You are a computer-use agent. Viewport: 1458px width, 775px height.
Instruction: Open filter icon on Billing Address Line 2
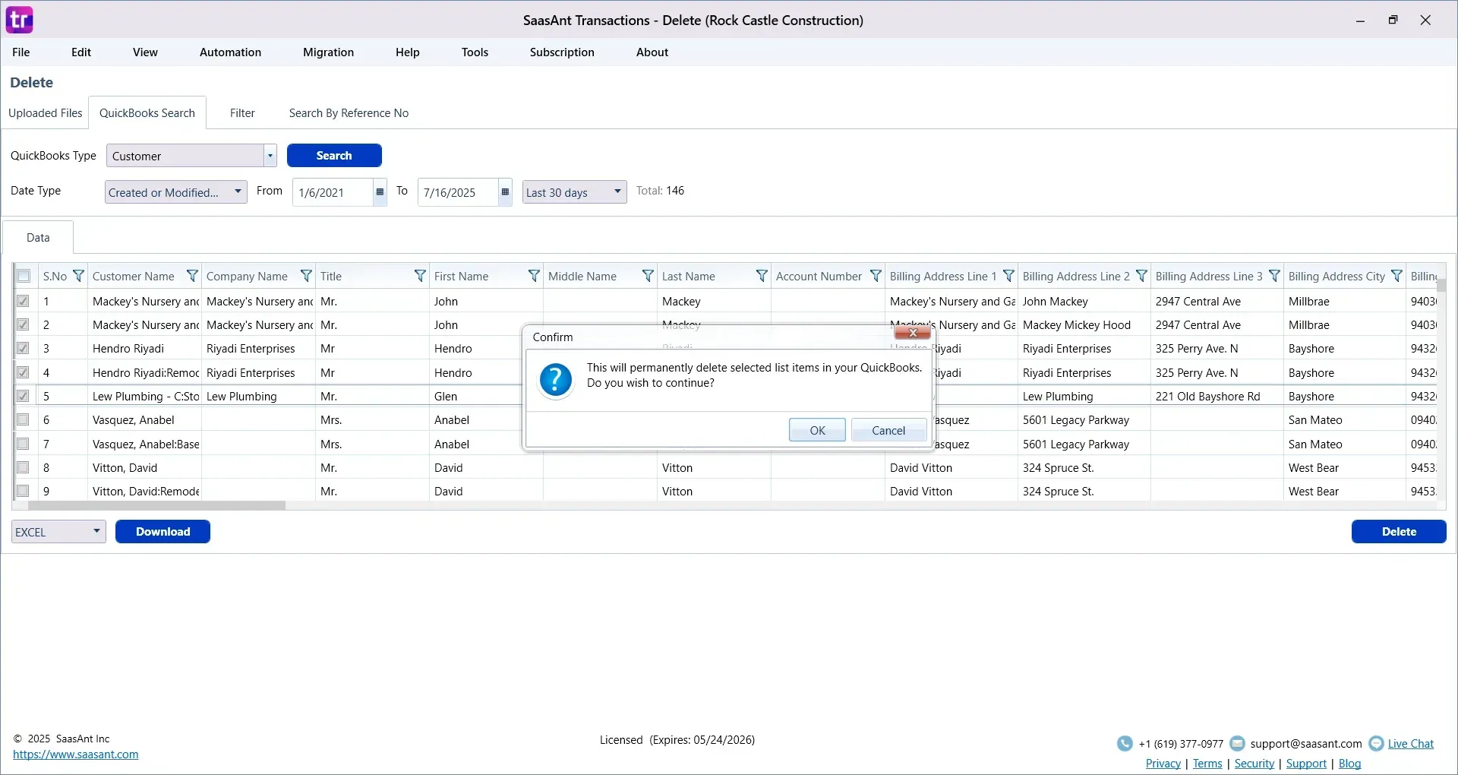click(x=1141, y=276)
